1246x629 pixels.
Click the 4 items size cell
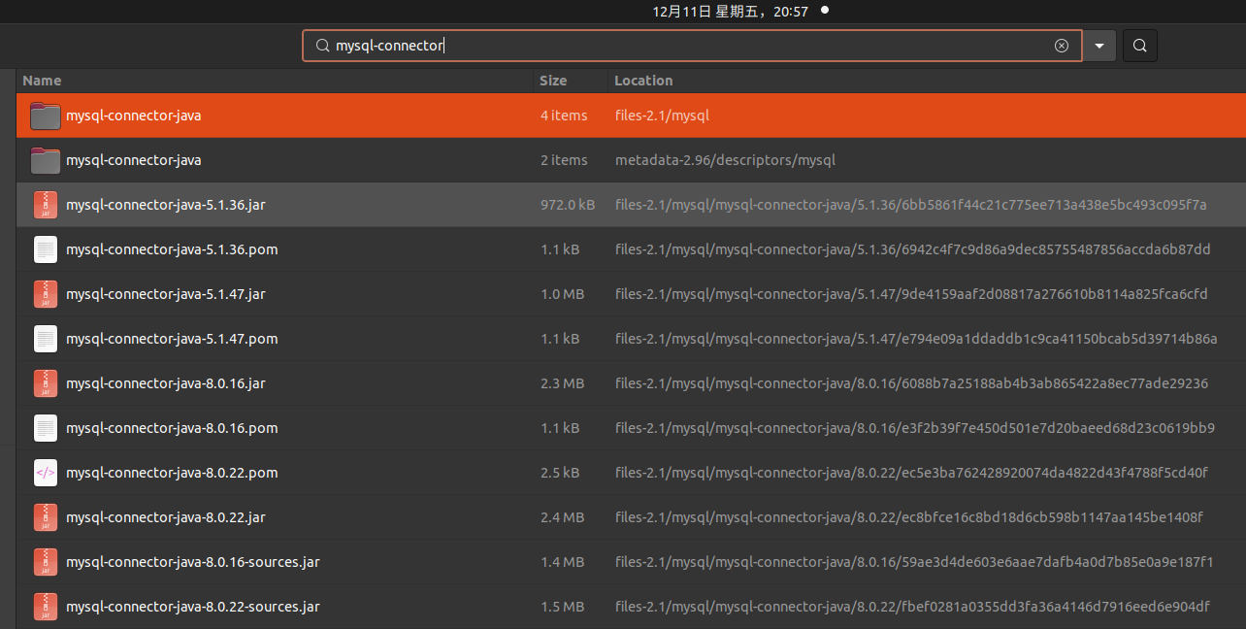coord(564,116)
